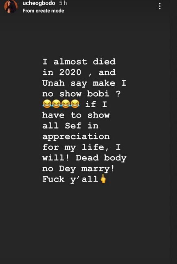Click the "will! Dead body" line
The image size is (177, 264).
(x=85, y=158)
